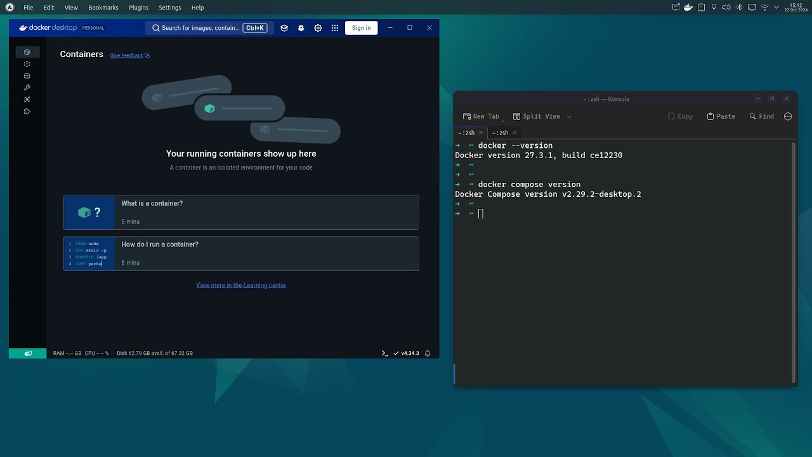
Task: Click the Learning center graduation cap icon
Action: (x=284, y=28)
